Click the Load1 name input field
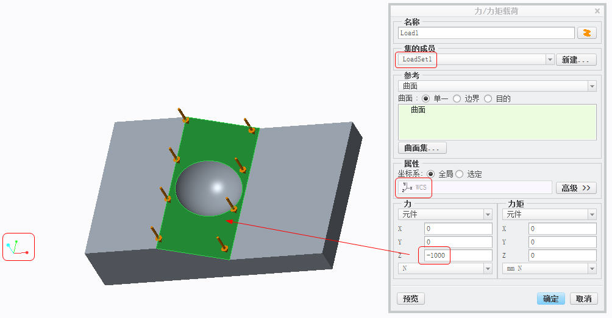The height and width of the screenshot is (318, 612). 486,33
